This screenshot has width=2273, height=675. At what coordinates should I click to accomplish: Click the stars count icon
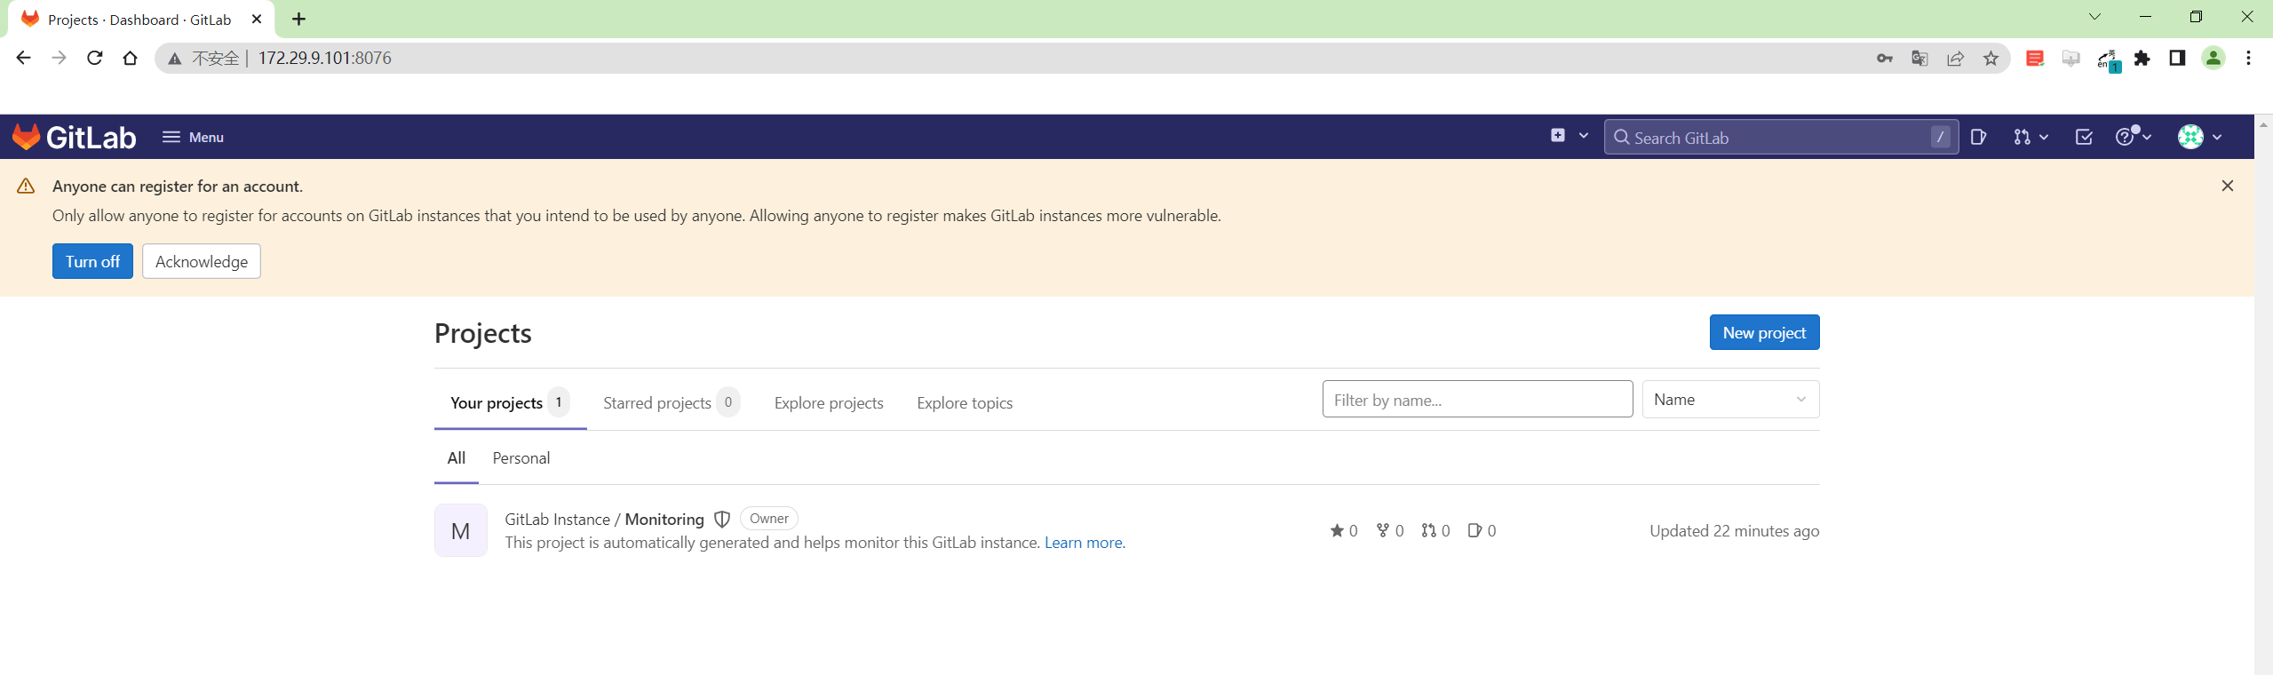(x=1337, y=530)
